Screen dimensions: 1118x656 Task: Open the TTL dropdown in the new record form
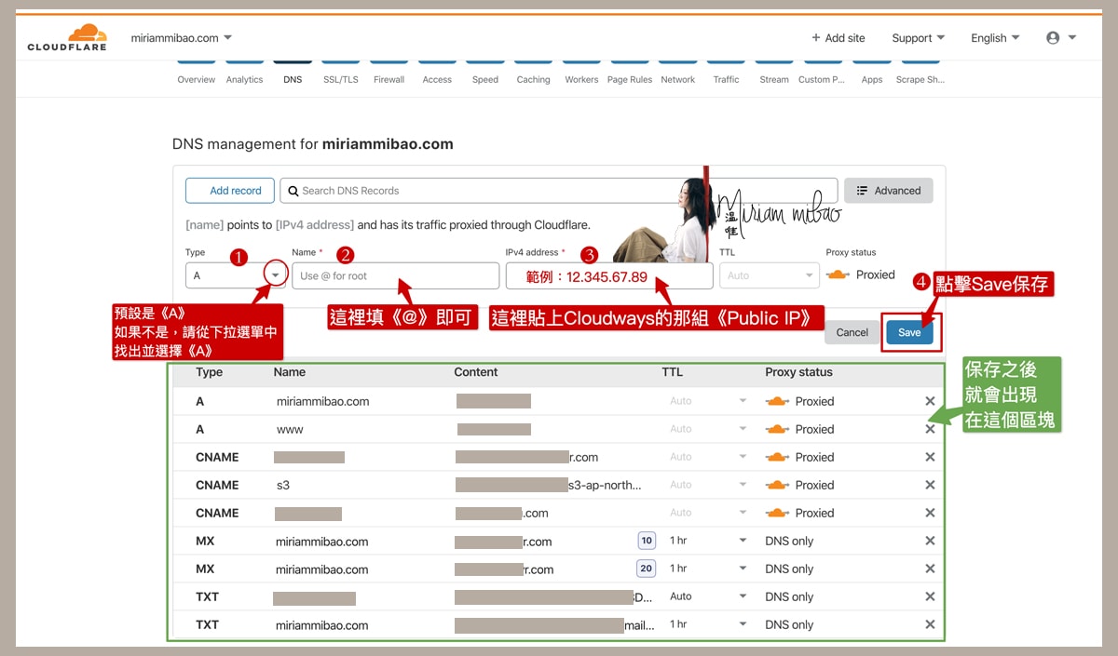[769, 275]
